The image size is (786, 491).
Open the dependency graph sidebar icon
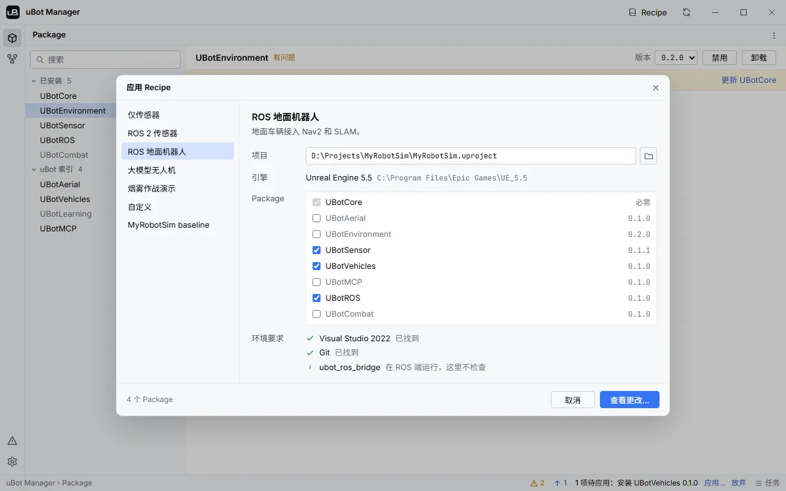12,59
